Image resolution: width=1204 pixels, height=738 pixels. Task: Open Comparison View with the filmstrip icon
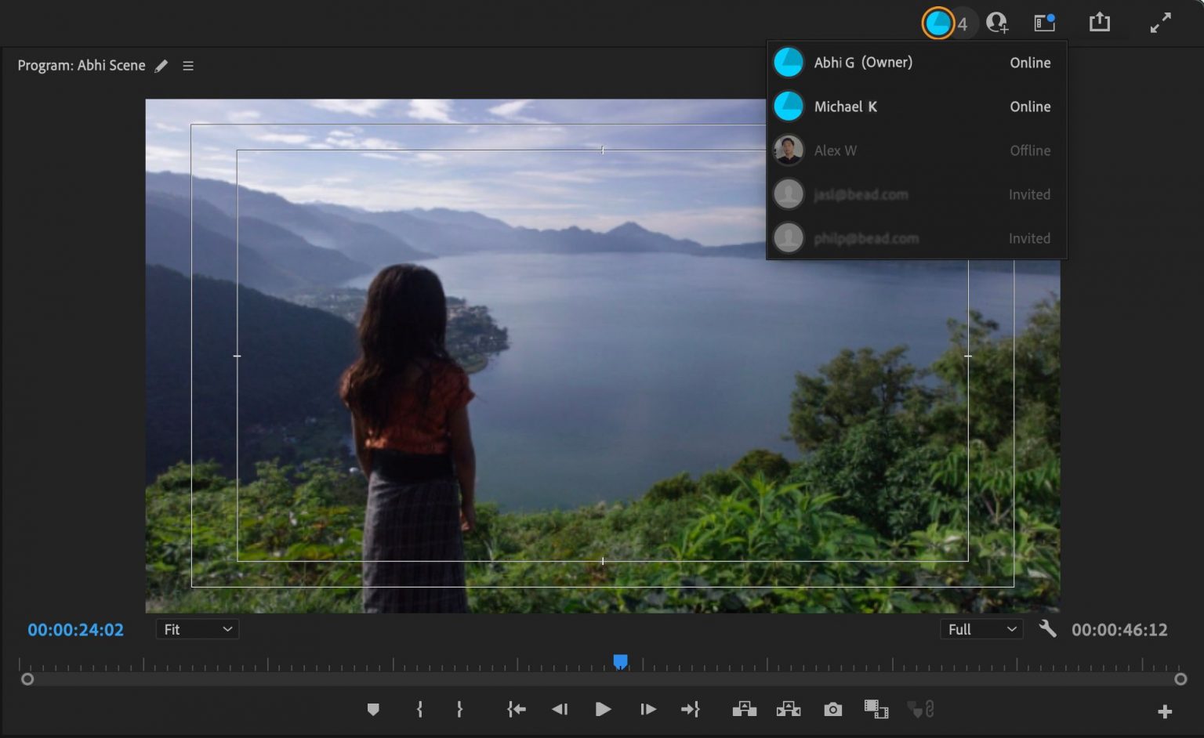[876, 709]
